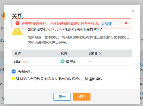The width and height of the screenshot is (143, 106).
Task: Click the 运行中 status text
Action: pyautogui.click(x=71, y=62)
